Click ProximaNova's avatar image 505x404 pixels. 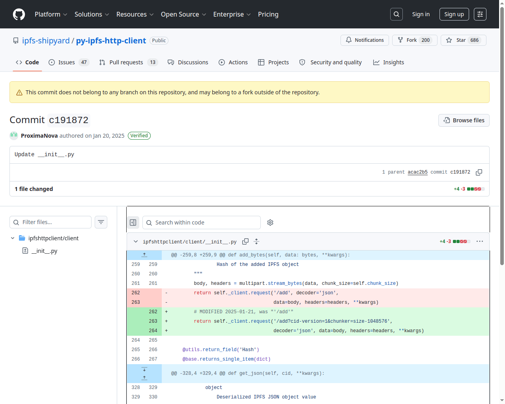pyautogui.click(x=14, y=136)
